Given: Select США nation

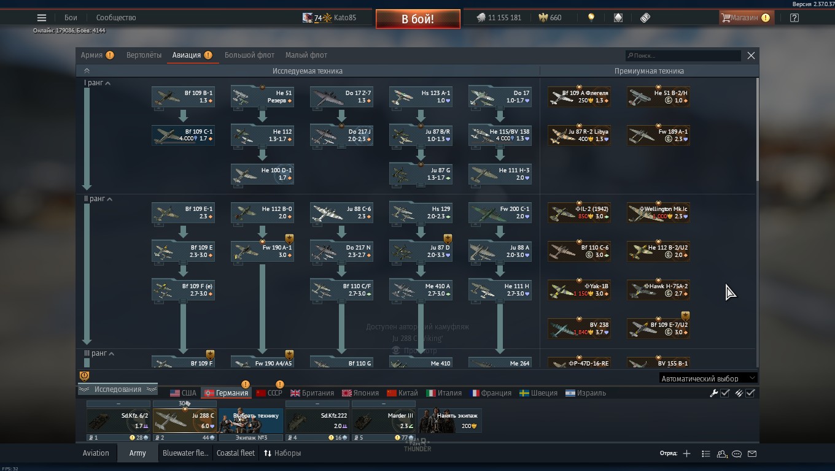Looking at the screenshot, I should click(x=183, y=393).
